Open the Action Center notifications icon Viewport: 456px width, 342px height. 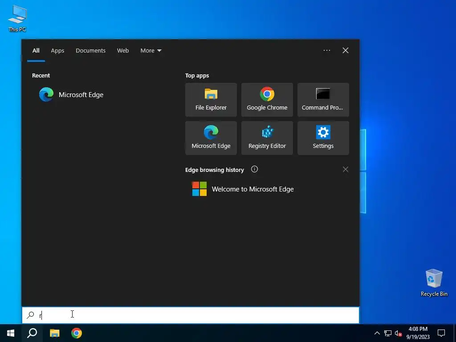point(441,333)
